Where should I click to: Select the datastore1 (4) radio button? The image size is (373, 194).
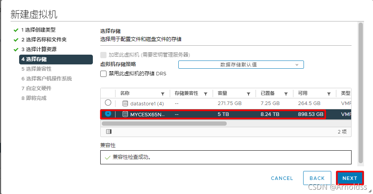(108, 103)
